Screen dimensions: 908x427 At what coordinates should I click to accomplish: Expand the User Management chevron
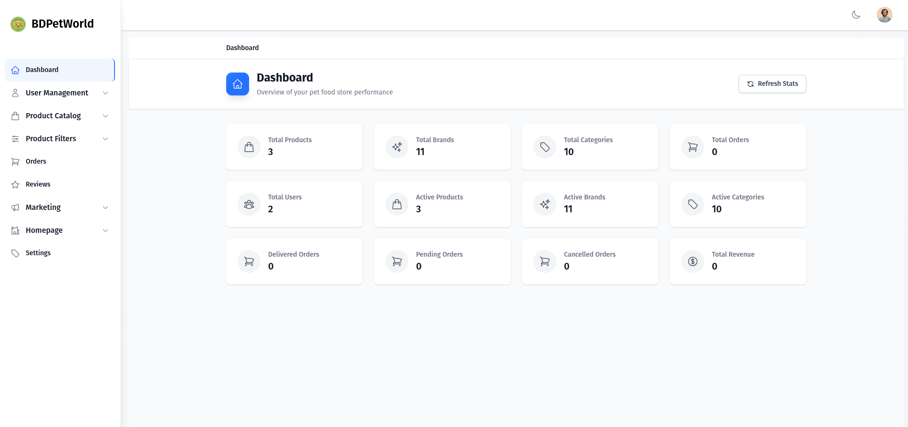[105, 93]
